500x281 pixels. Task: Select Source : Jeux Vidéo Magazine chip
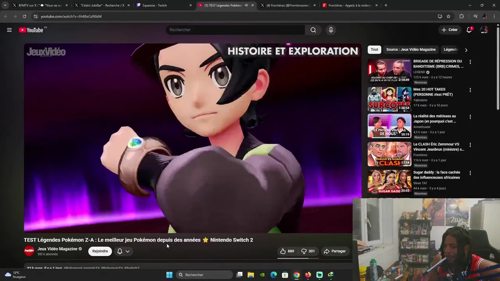(x=411, y=50)
